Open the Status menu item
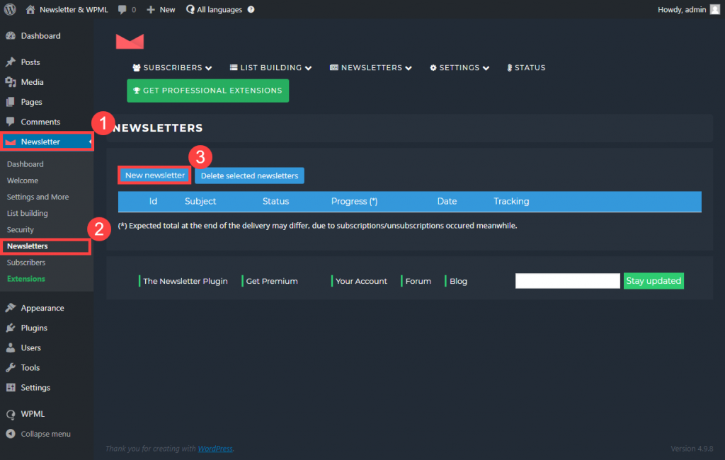 [526, 67]
